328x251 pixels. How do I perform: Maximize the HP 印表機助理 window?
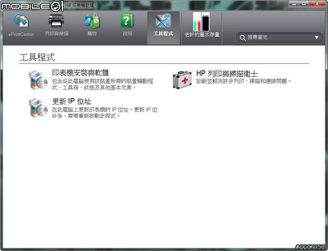[304, 4]
